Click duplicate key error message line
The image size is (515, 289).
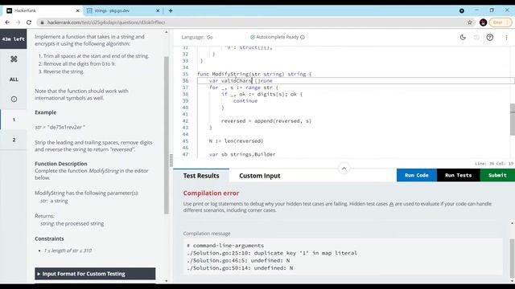click(x=272, y=253)
